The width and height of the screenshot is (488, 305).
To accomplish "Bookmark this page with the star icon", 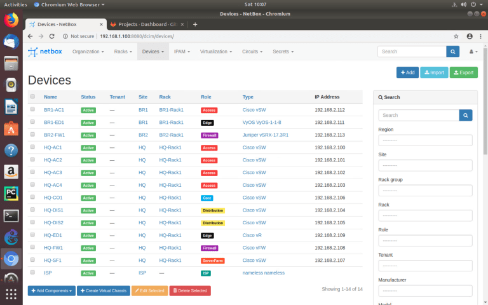I will pyautogui.click(x=456, y=36).
